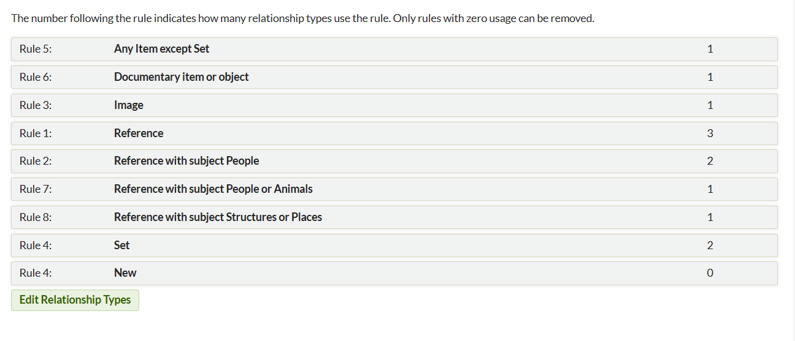
Task: Select the rule name "New"
Action: coord(125,273)
